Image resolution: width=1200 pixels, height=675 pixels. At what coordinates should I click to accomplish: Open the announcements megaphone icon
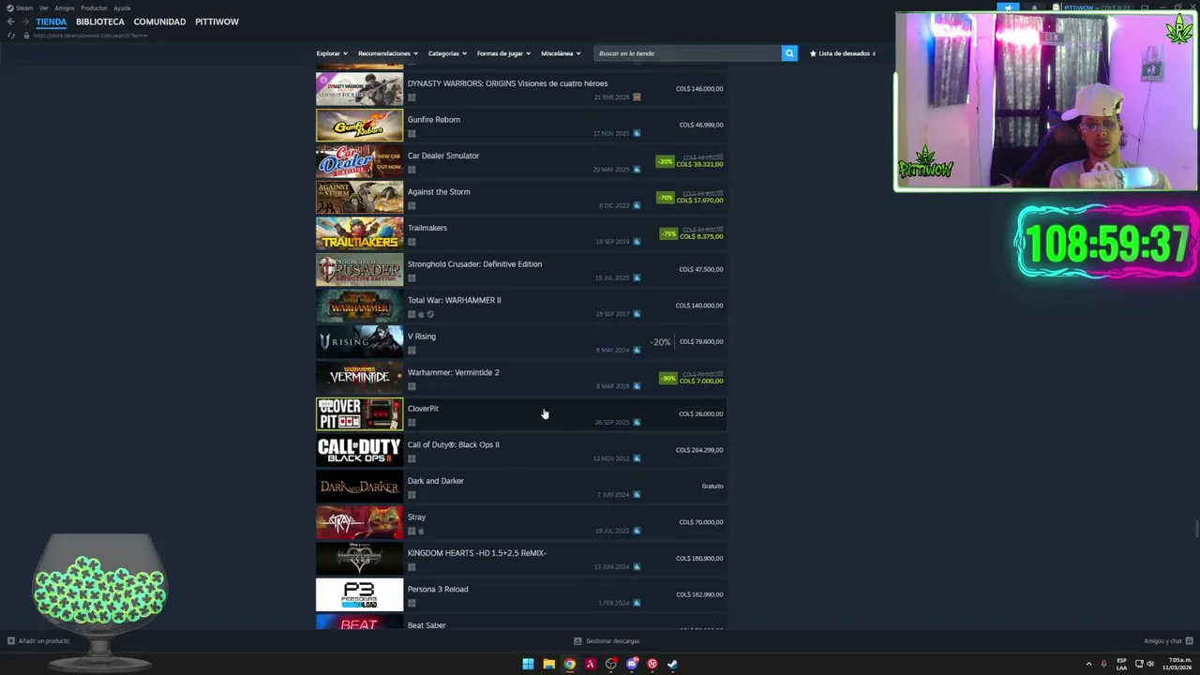tap(1009, 7)
